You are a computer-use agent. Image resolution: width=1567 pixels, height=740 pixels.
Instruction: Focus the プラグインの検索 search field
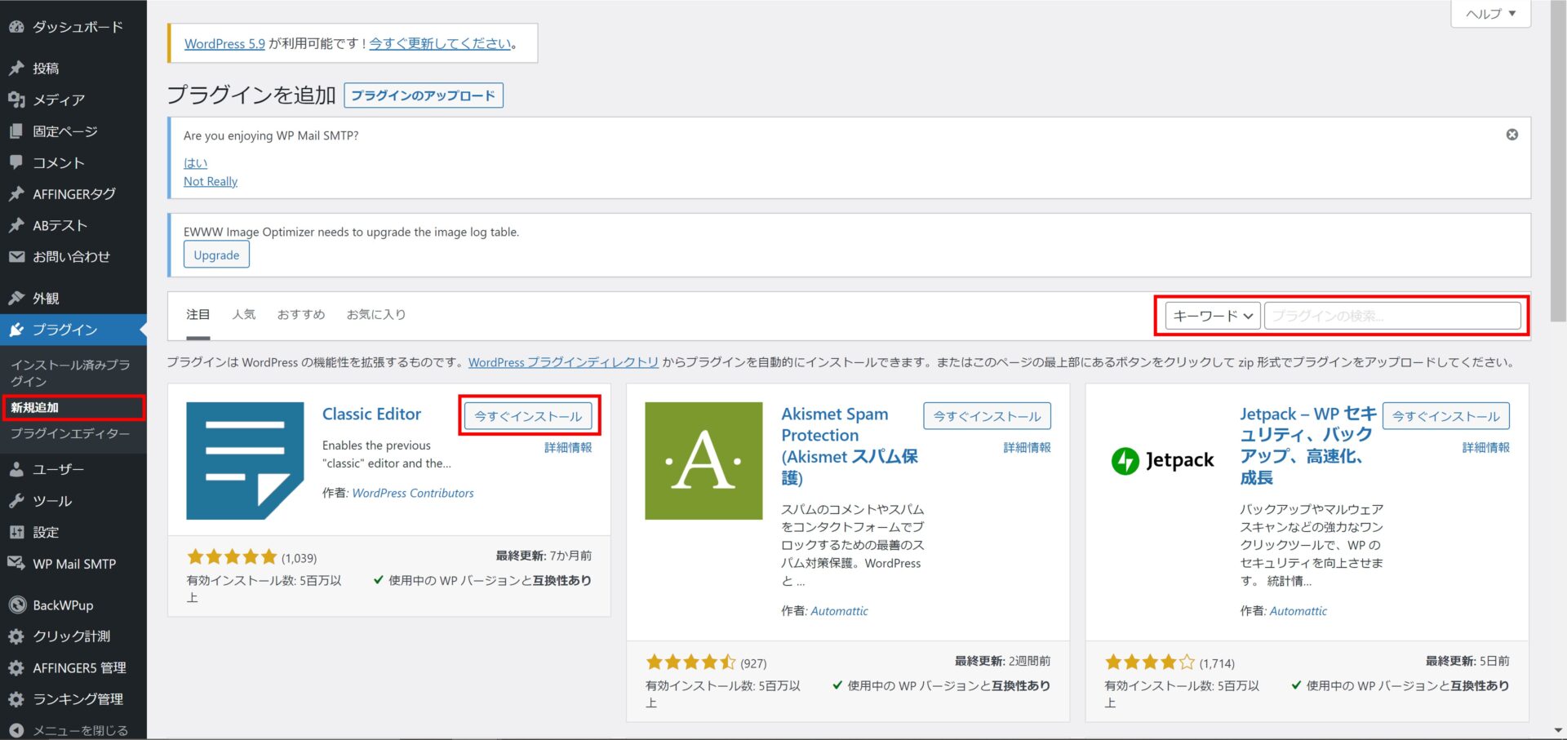(1392, 316)
